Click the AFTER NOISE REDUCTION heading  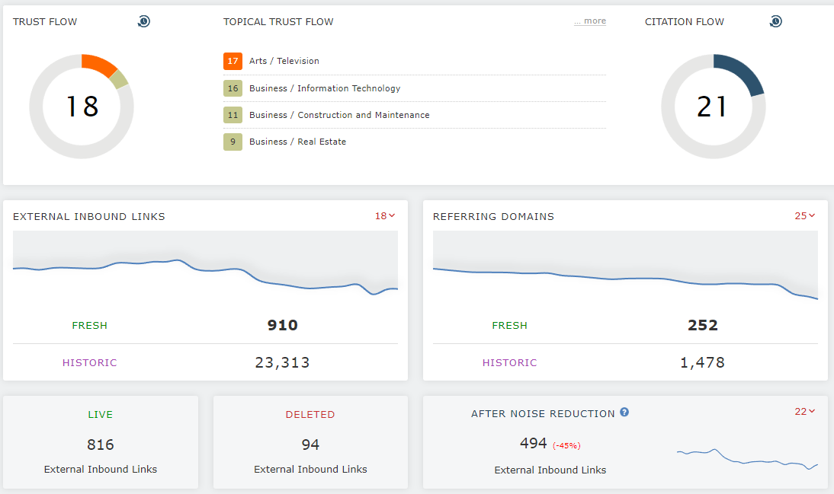point(543,414)
